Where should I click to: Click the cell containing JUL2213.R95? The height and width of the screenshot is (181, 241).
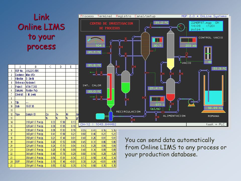click(x=35, y=71)
